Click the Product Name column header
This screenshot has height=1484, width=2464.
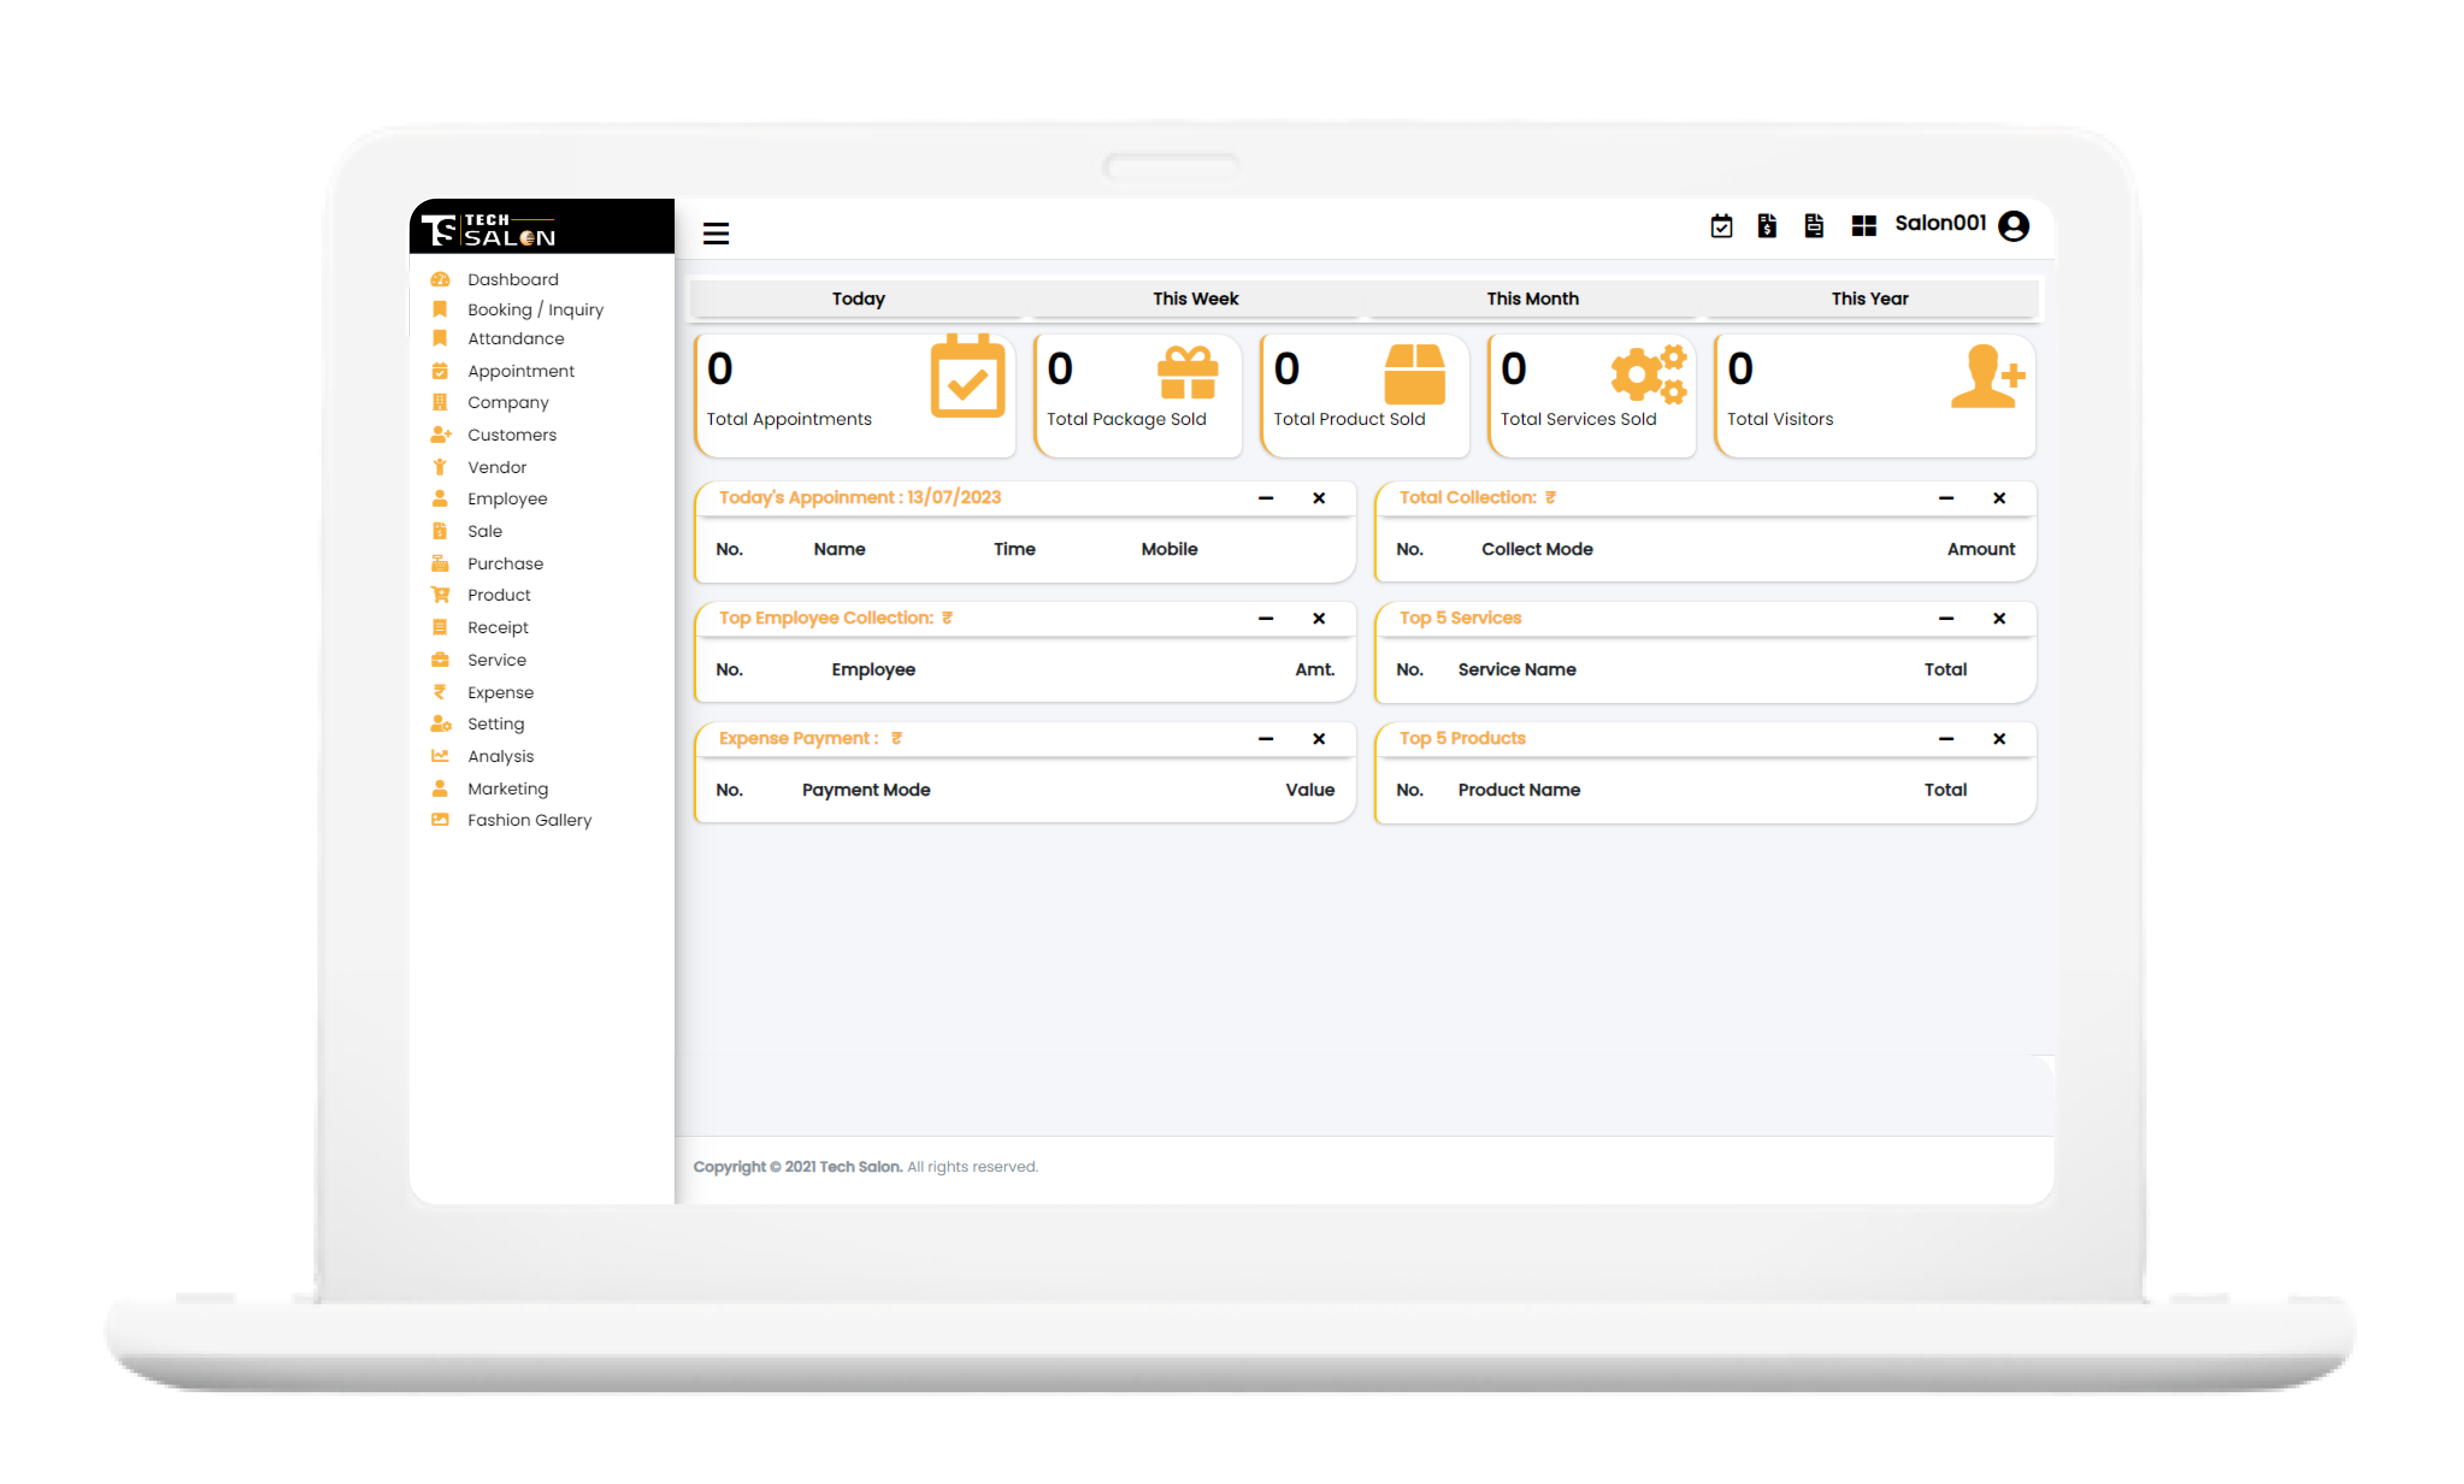(x=1519, y=791)
